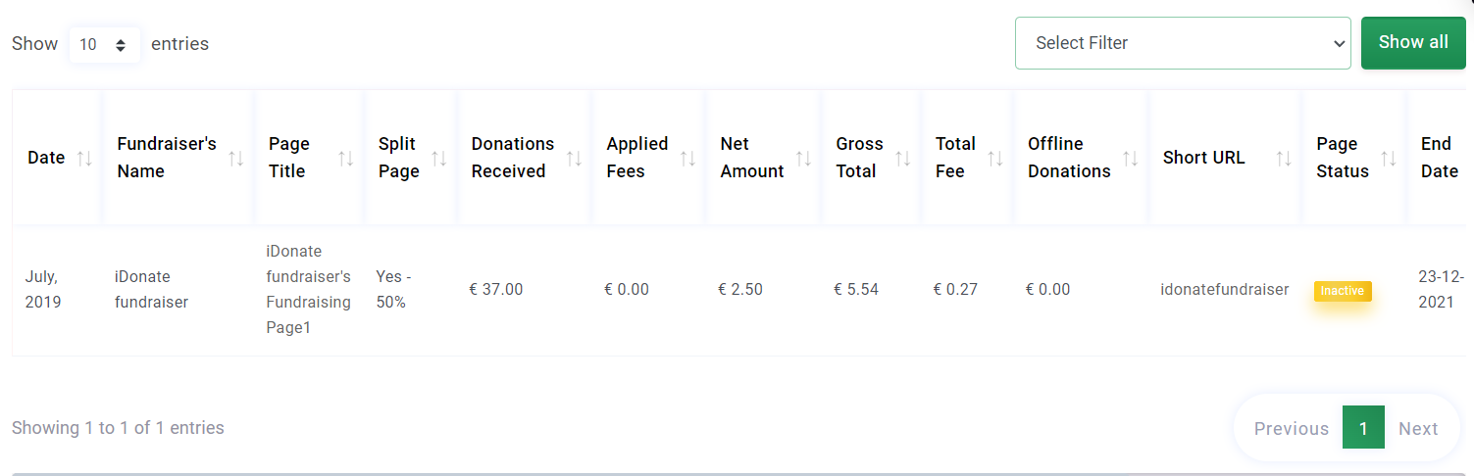Sort by Donations Received arrows icon
The width and height of the screenshot is (1474, 476).
575,158
